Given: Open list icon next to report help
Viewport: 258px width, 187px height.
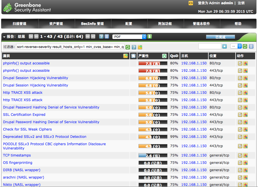Looking at the screenshot, I should [x=107, y=36].
